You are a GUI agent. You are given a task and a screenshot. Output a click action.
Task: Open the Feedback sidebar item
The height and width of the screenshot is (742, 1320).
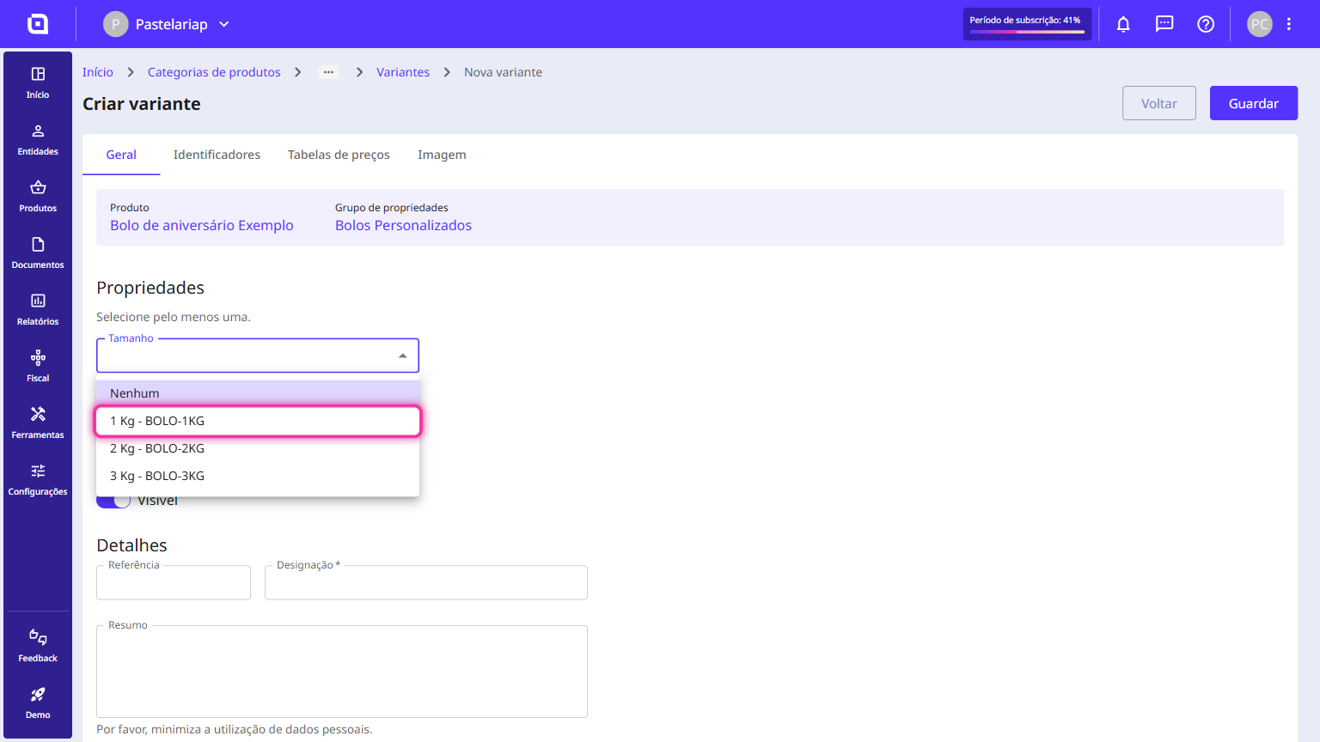pyautogui.click(x=38, y=646)
